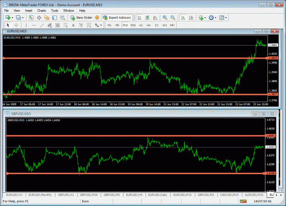Viewport: 286px width, 206px height.
Task: Select the trendline drawing tool
Action: tap(42, 25)
